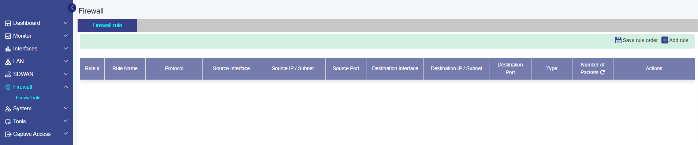This screenshot has height=145, width=698.
Task: Expand the SDWAN menu chevron
Action: pyautogui.click(x=66, y=74)
